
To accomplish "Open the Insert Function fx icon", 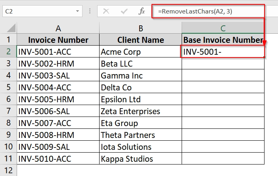I will tap(142, 11).
